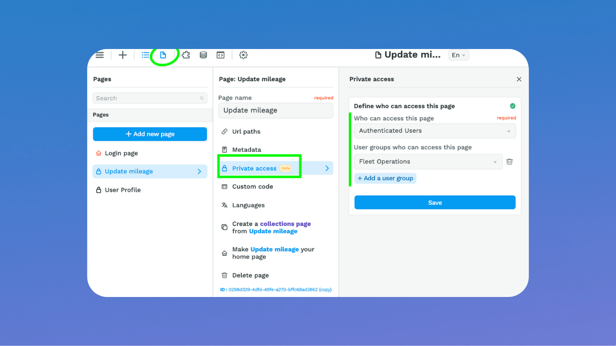Open the Authenticated Users dropdown
The height and width of the screenshot is (346, 616).
coord(434,131)
